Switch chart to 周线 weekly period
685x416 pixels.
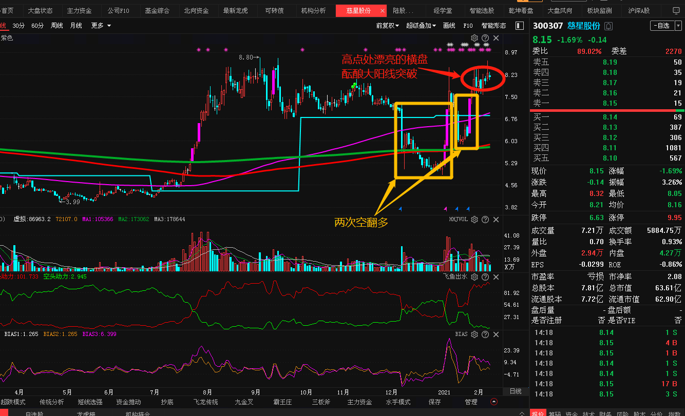57,26
